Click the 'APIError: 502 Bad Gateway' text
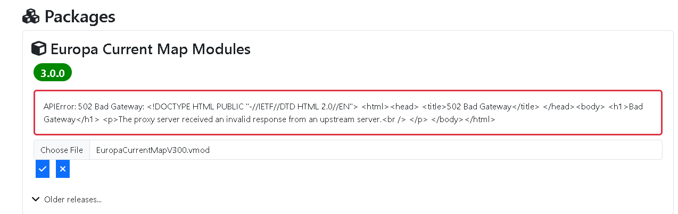 point(94,106)
